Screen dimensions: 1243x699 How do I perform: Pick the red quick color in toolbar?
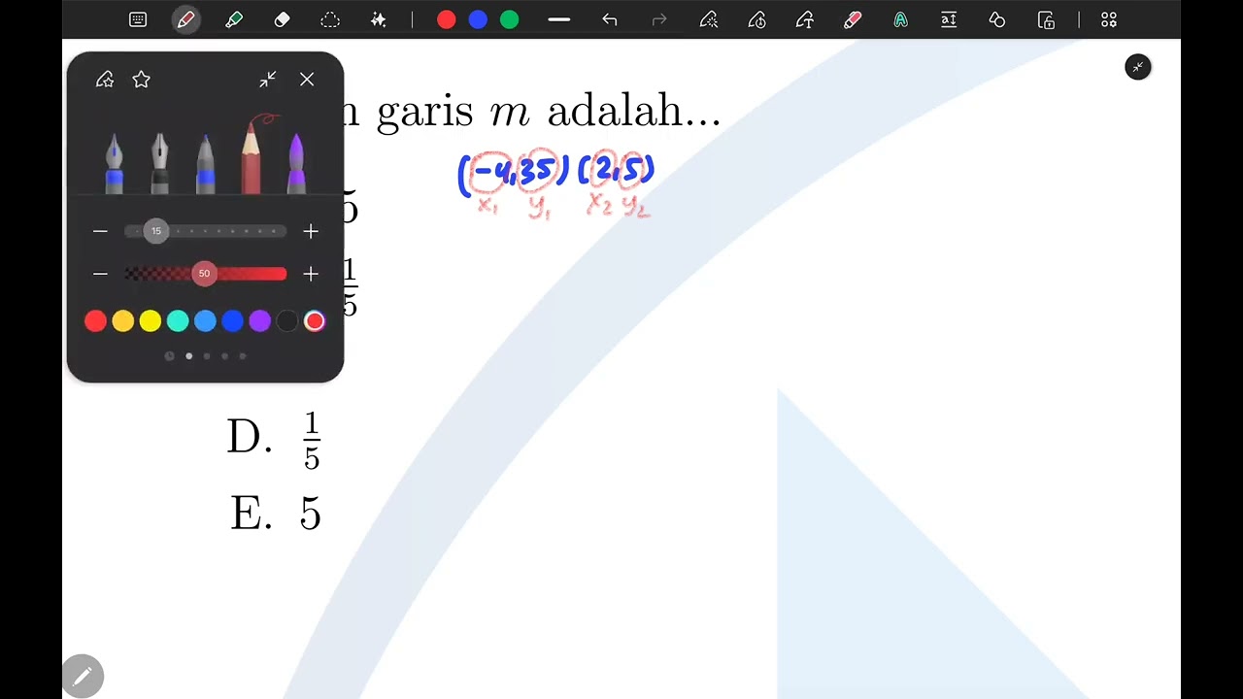[x=446, y=19]
